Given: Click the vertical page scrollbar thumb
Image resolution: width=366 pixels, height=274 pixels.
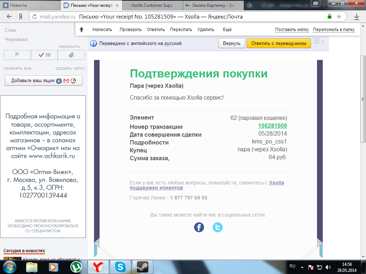Looking at the screenshot, I should point(363,99).
